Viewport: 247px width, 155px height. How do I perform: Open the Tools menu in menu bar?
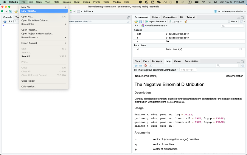coord(106,2)
